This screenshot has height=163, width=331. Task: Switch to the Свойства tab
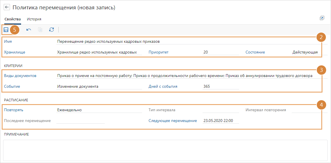tap(12, 19)
